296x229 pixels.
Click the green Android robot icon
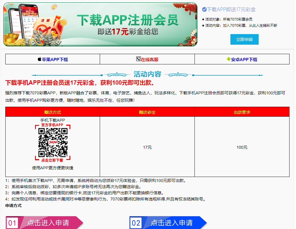[x=228, y=59]
